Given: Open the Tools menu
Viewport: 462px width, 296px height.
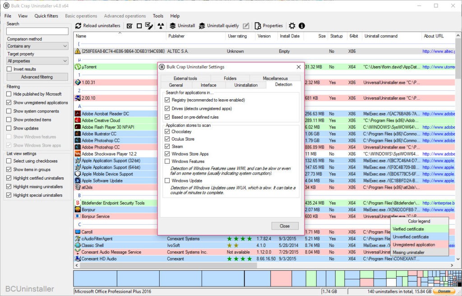Looking at the screenshot, I should pos(158,16).
